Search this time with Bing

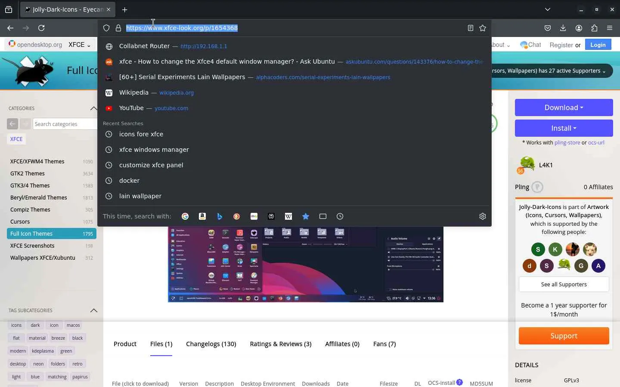click(x=220, y=216)
